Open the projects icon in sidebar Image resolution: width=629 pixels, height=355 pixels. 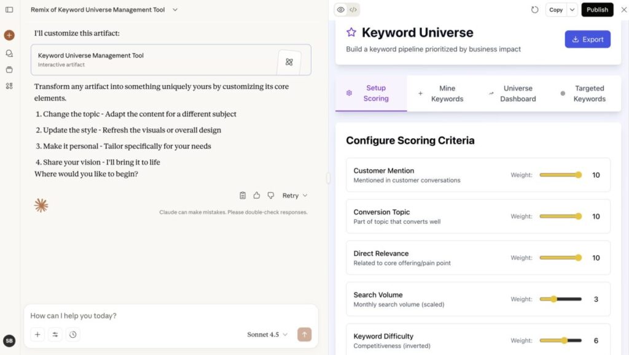click(9, 70)
